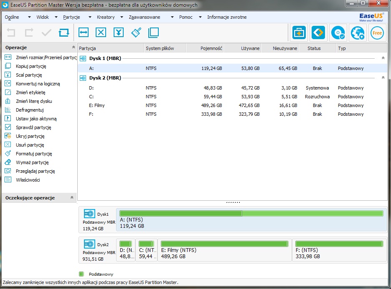Select the D: partition block in disk map
The width and height of the screenshot is (391, 289).
pos(126,250)
